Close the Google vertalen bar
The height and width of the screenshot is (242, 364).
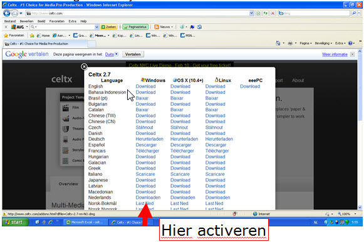pyautogui.click(x=352, y=54)
